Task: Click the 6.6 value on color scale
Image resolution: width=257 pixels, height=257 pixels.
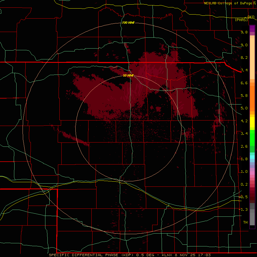Action: (244, 83)
